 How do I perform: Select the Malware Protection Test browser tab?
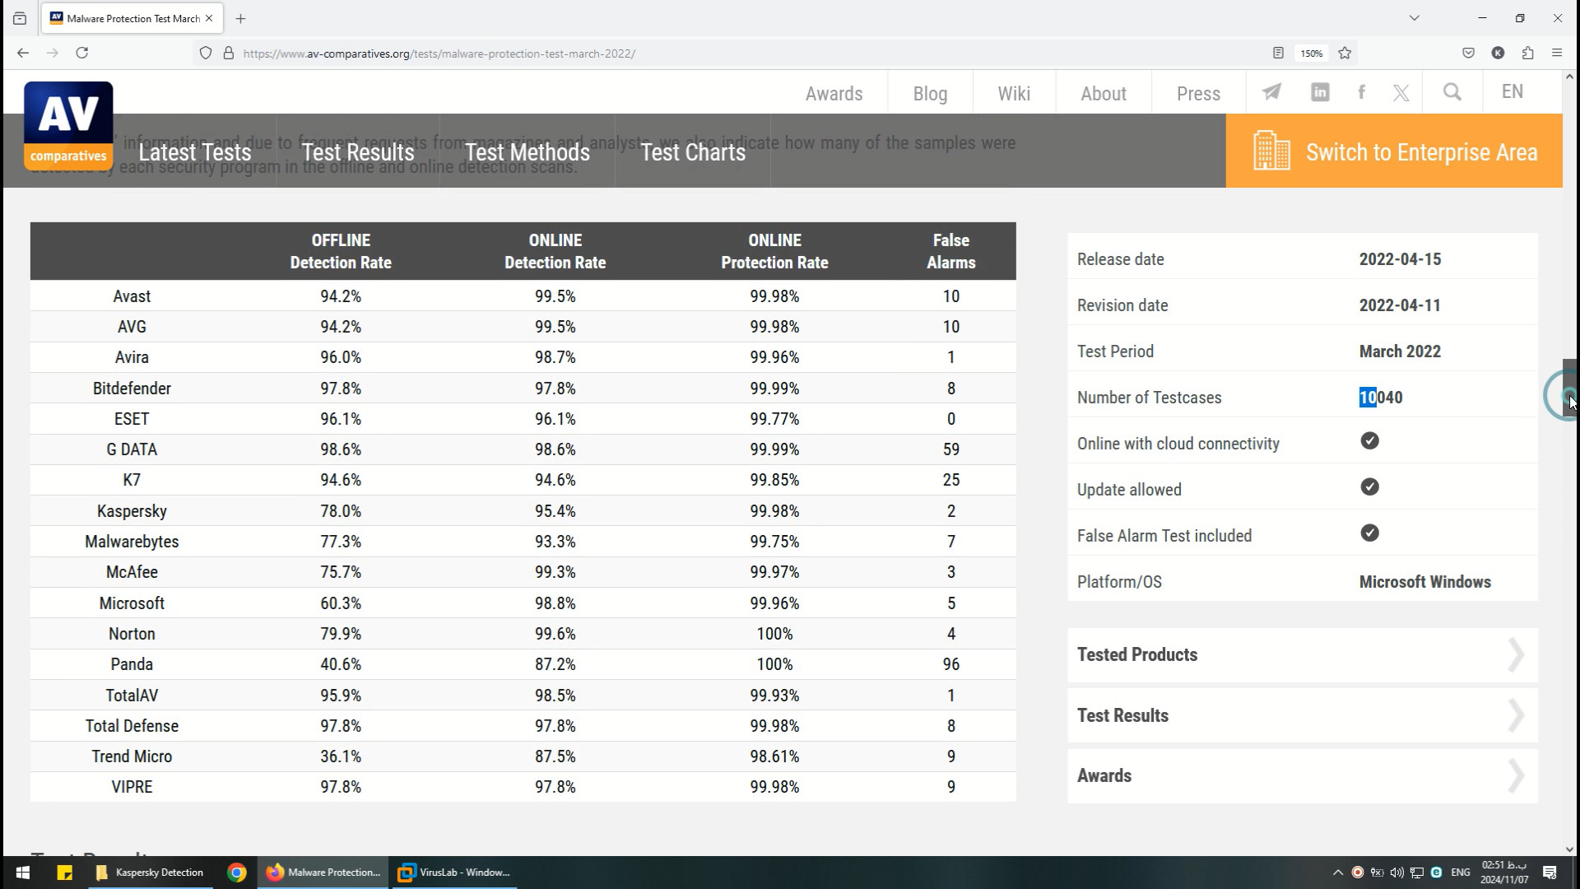(132, 18)
